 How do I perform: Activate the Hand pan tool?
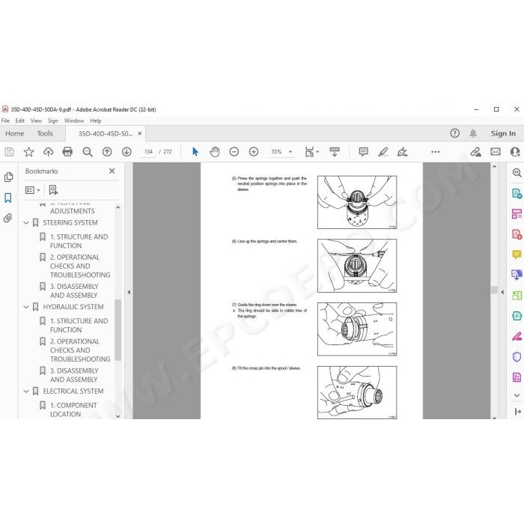[215, 152]
